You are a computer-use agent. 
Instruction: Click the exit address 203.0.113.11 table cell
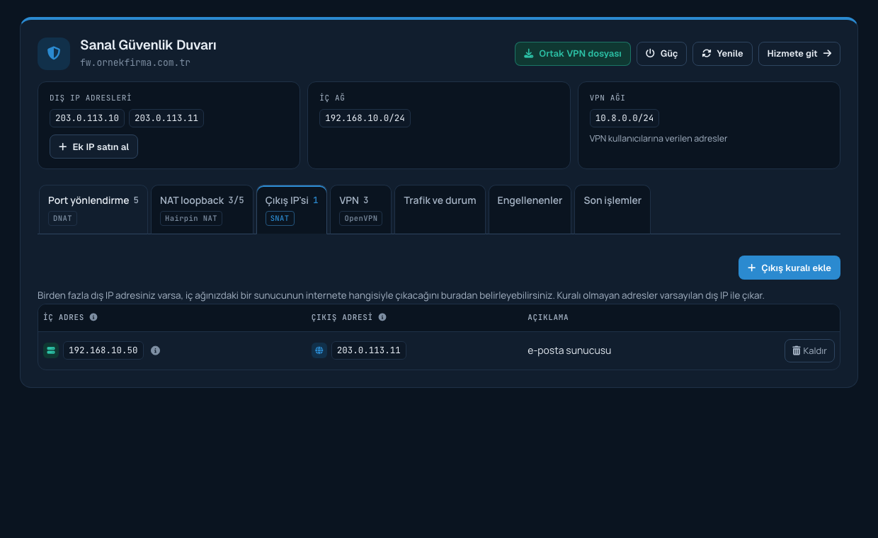coord(369,350)
